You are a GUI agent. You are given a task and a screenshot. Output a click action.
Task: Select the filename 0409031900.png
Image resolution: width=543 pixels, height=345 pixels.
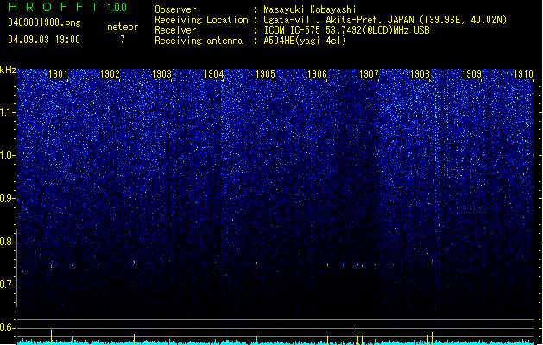[x=44, y=22]
